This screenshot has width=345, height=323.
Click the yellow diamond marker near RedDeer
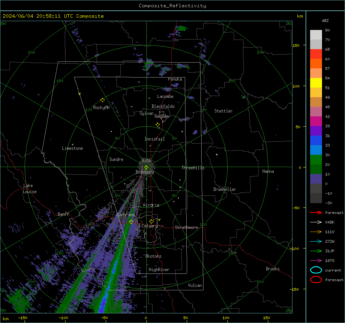coord(158,125)
